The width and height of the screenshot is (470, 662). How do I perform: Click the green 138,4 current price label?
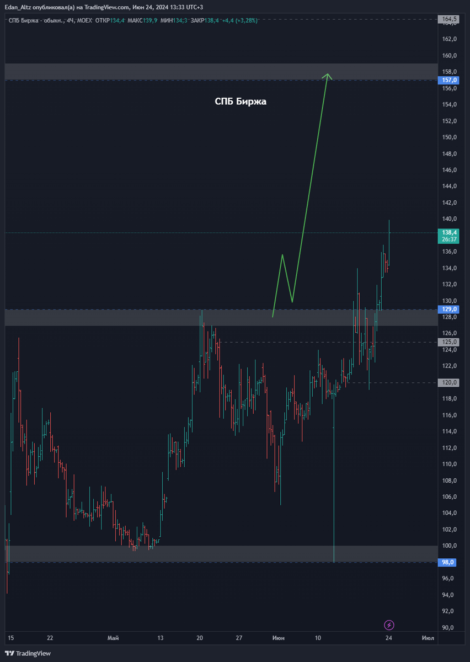tap(447, 233)
